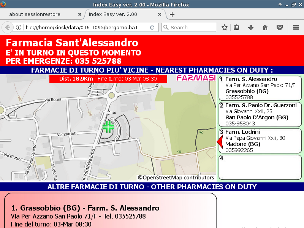
Task: Open the bookmarks list icon
Action: [x=236, y=27]
